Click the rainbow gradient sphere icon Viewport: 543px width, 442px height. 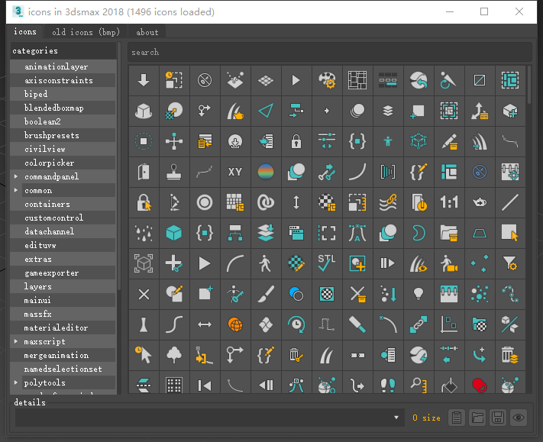(266, 172)
